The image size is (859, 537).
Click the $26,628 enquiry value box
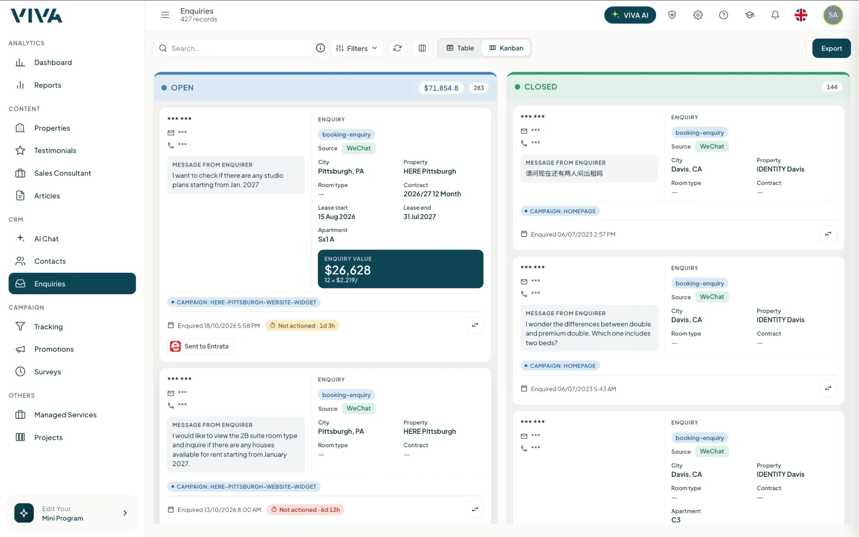pyautogui.click(x=401, y=269)
